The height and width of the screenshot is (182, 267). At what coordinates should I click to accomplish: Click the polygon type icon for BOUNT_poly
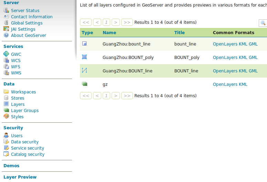click(84, 57)
